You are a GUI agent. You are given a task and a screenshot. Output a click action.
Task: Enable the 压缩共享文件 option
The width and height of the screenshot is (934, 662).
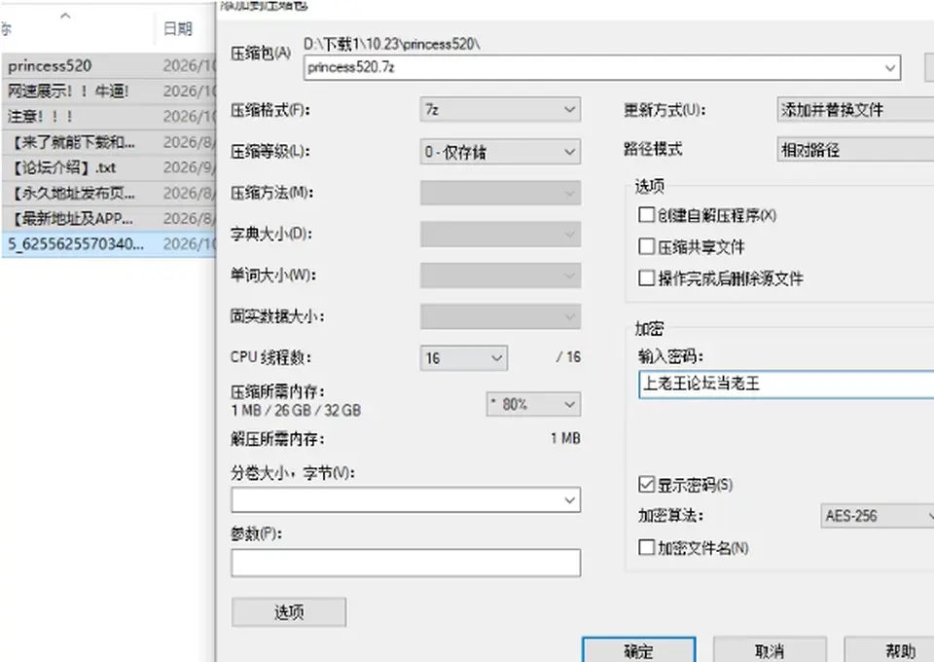point(646,246)
